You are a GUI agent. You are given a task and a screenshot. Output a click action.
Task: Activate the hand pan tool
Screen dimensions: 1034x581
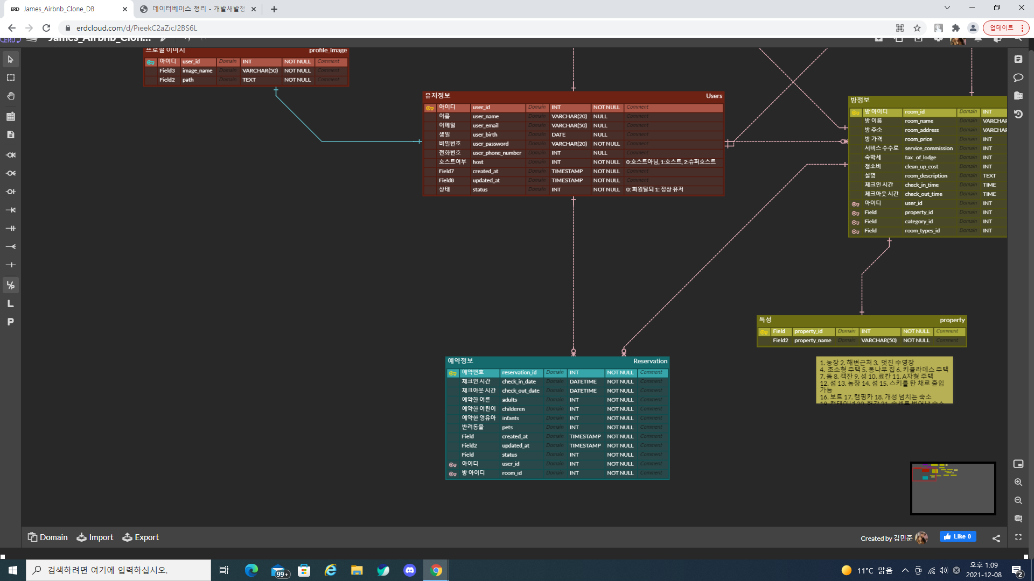click(x=10, y=96)
